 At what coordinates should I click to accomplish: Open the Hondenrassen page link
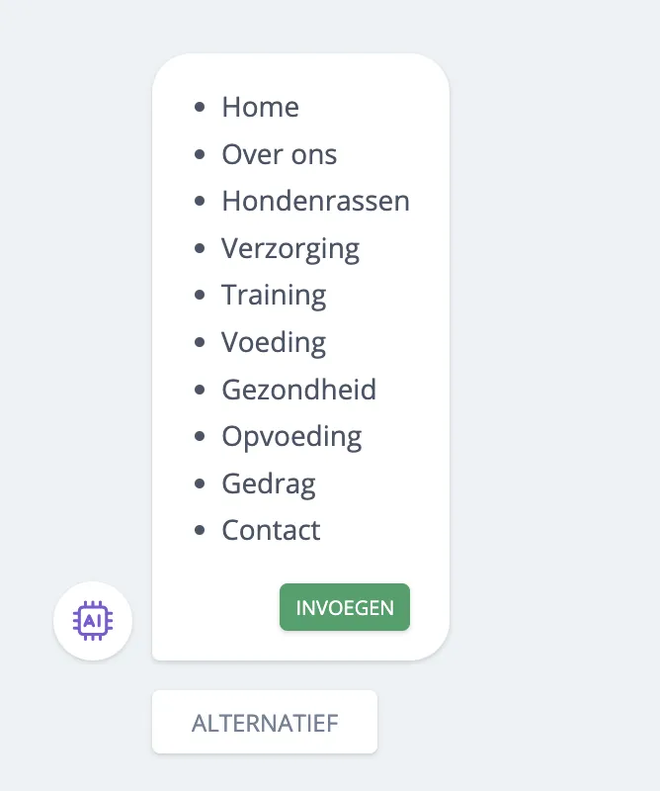pyautogui.click(x=315, y=202)
